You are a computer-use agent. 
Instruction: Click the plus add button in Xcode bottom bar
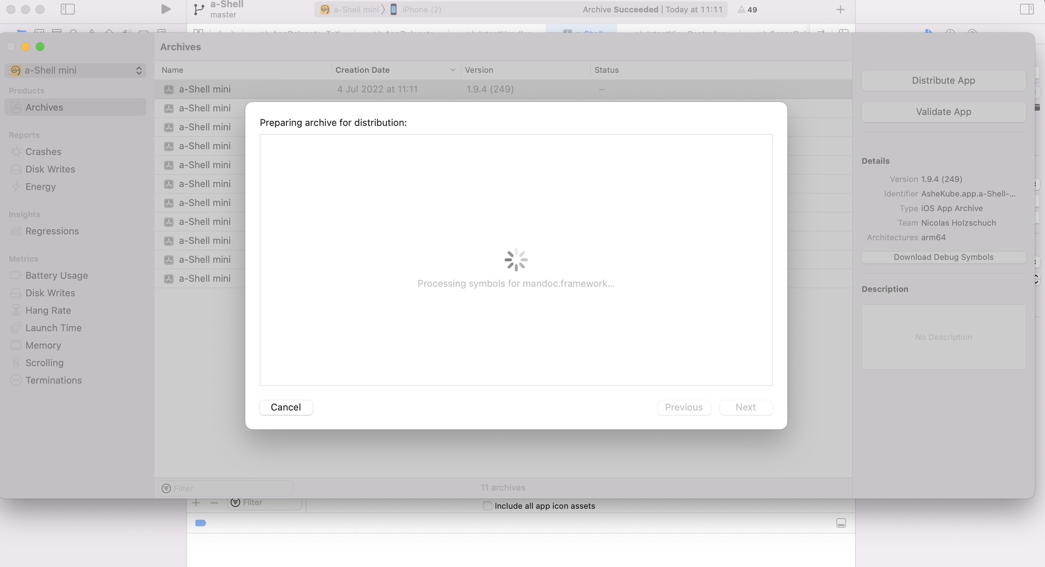pos(196,503)
